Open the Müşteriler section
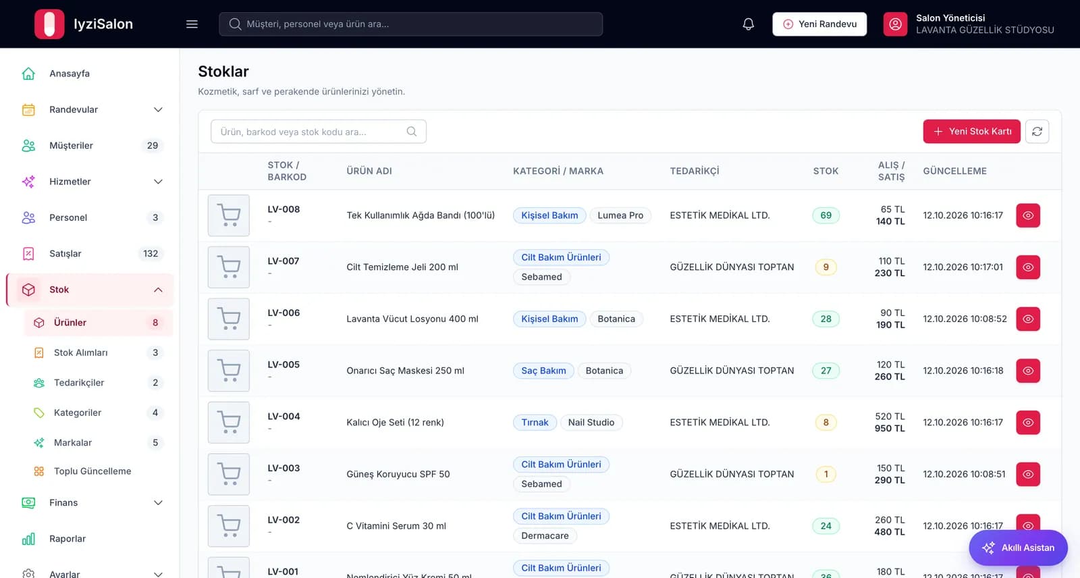Screen dimensions: 1080x578 (x=90, y=145)
